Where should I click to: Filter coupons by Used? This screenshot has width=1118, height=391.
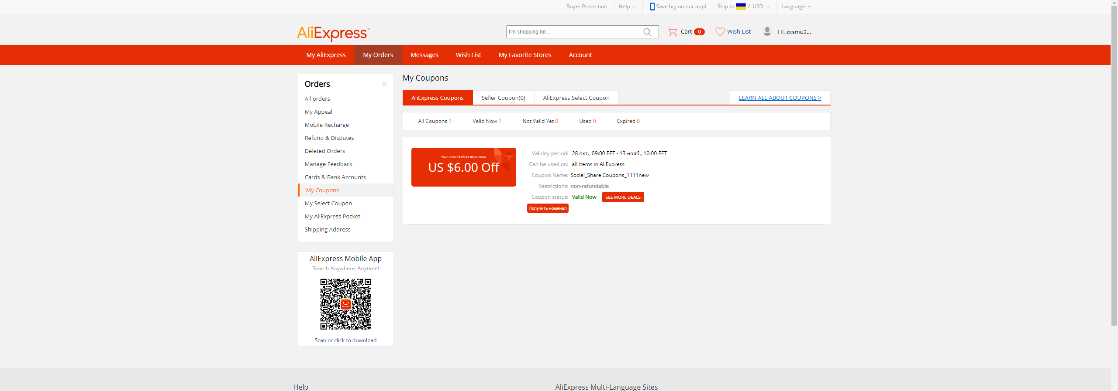587,121
